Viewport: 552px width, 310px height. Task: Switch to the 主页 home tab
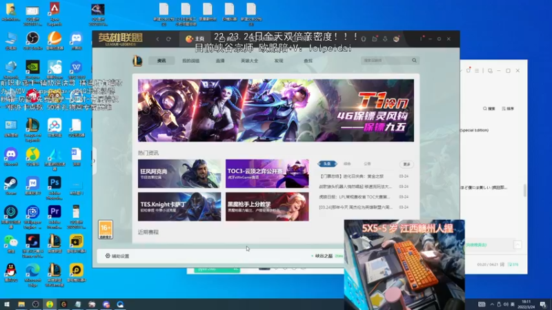(195, 39)
